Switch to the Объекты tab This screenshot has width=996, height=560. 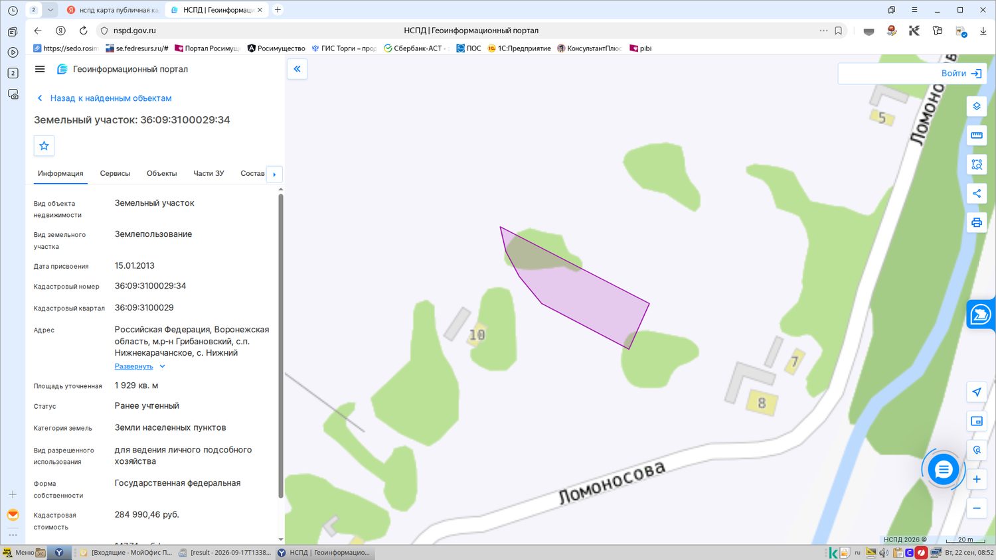(x=161, y=173)
